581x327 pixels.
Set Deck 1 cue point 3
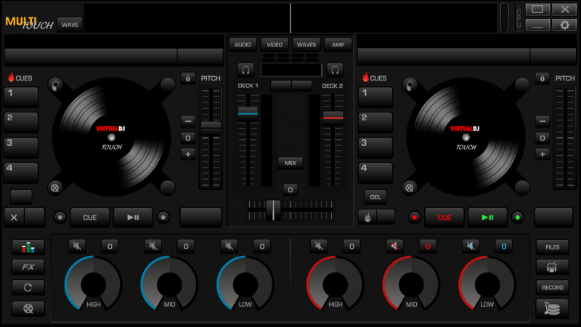21,148
